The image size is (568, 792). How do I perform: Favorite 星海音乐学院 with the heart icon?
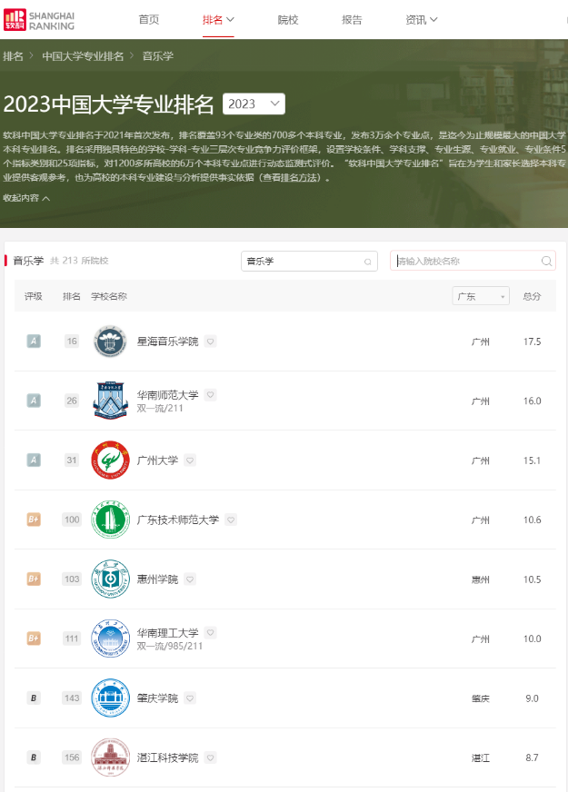(x=210, y=342)
